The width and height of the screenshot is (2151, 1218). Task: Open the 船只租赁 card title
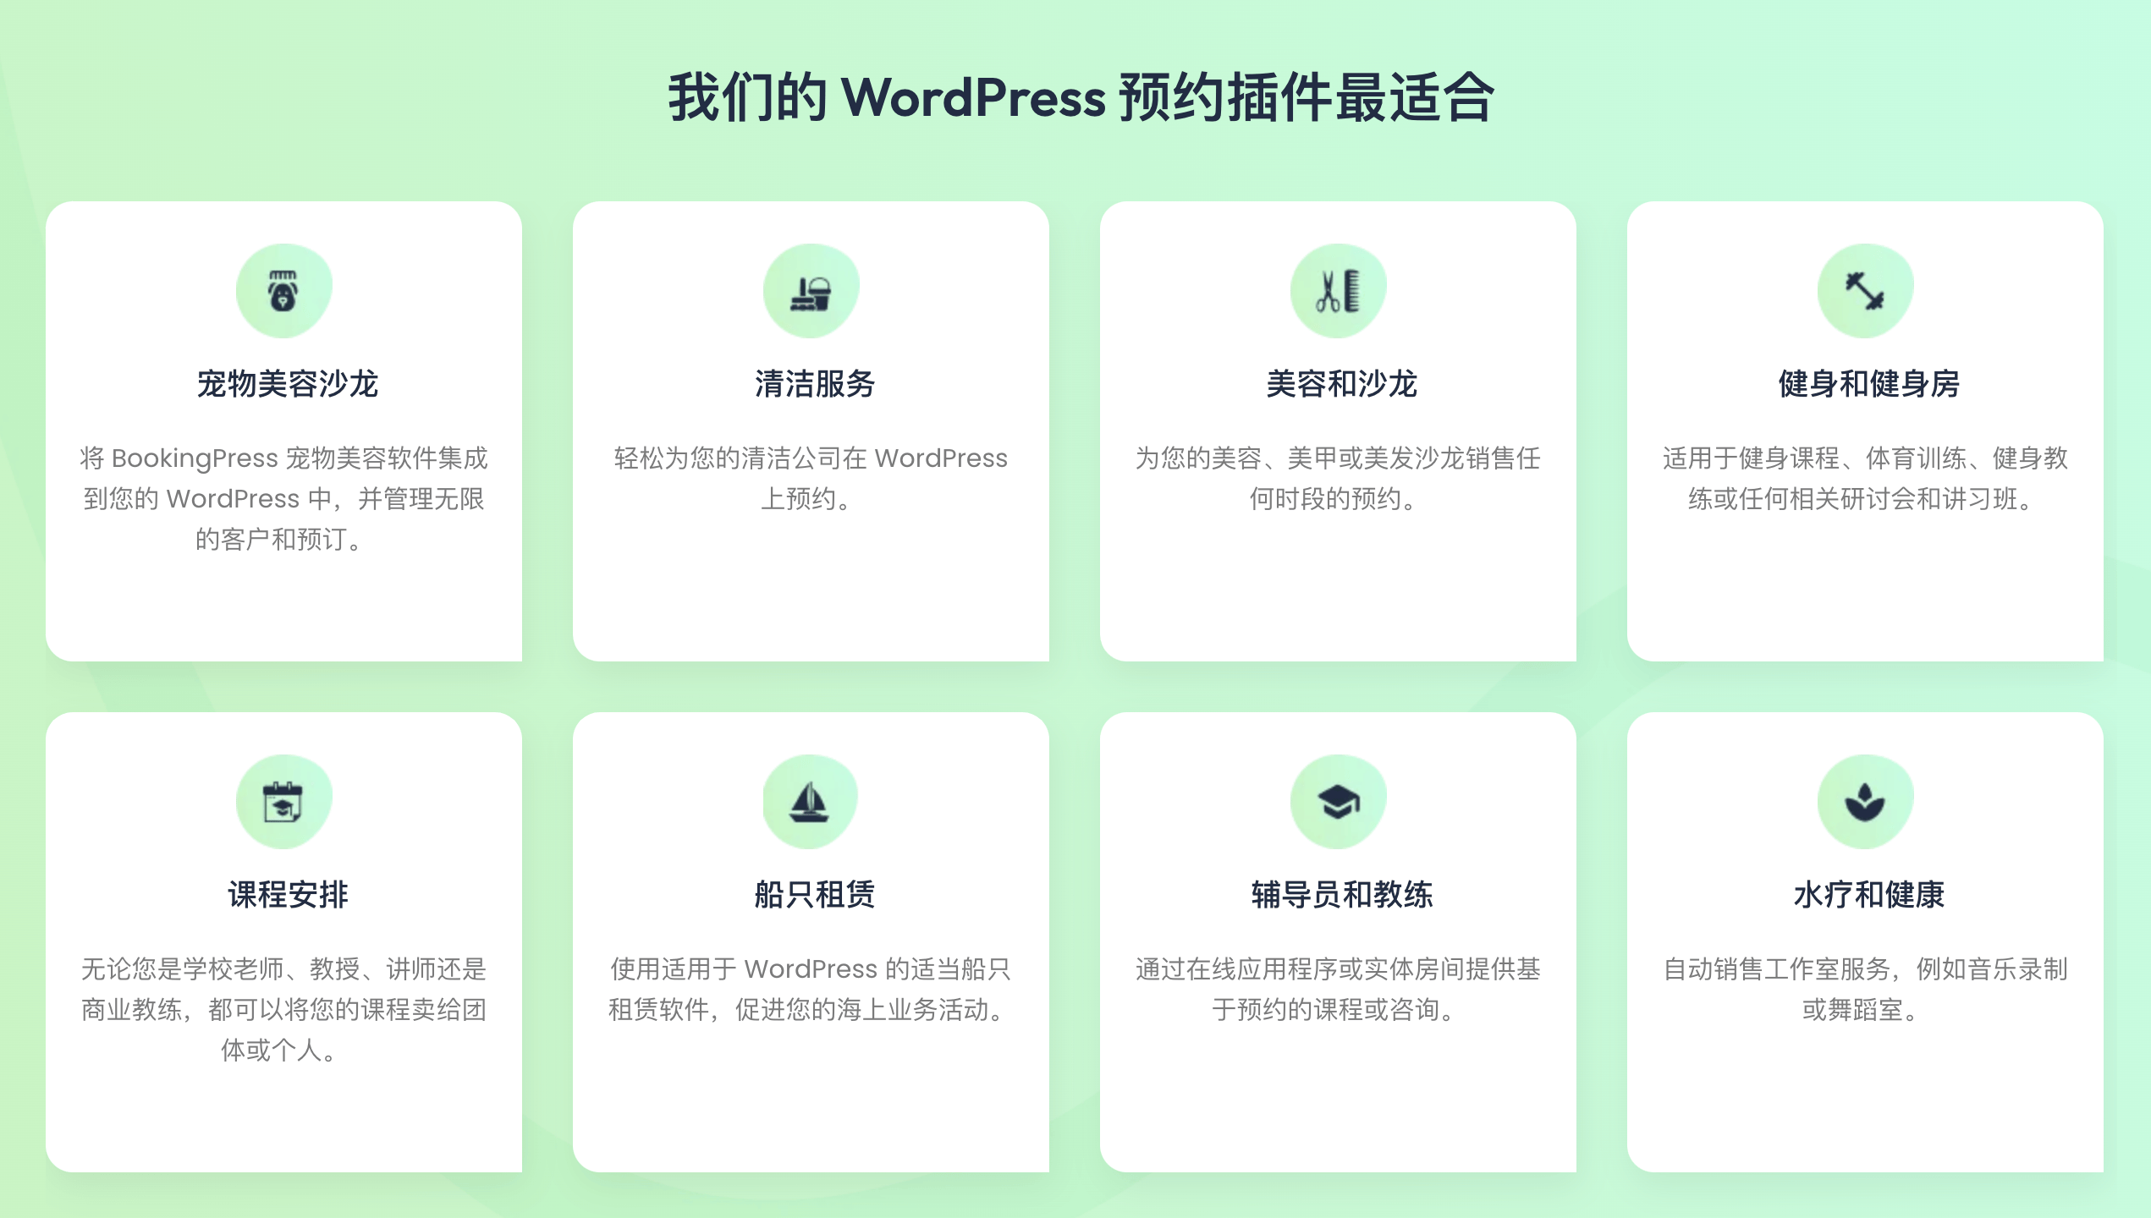click(x=814, y=895)
